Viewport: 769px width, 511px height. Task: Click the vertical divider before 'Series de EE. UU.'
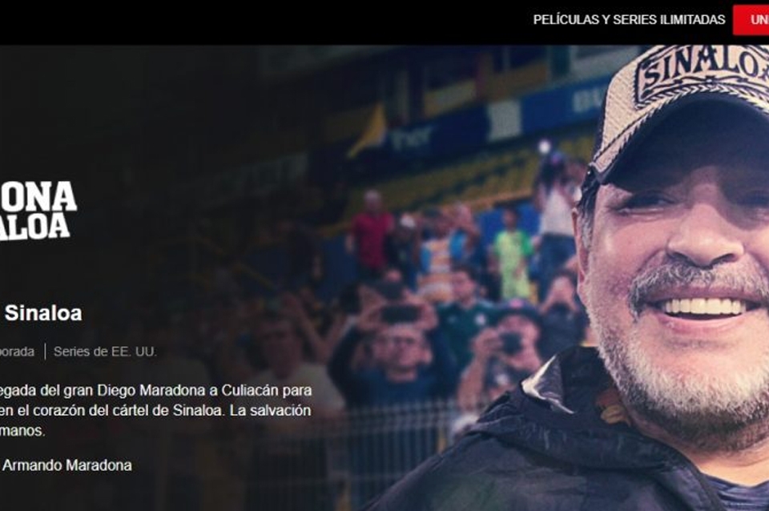coord(45,352)
